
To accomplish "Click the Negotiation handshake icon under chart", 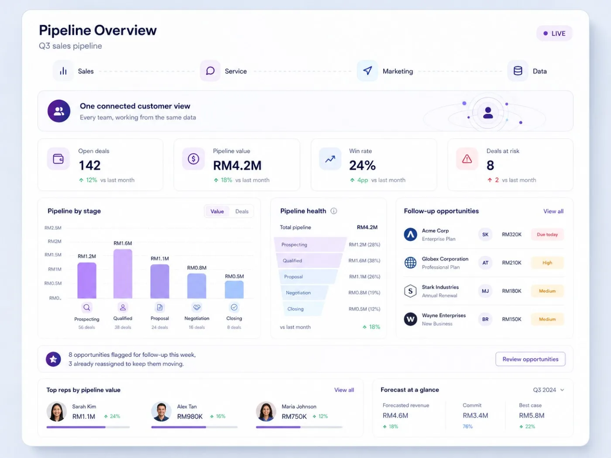I will [x=197, y=308].
